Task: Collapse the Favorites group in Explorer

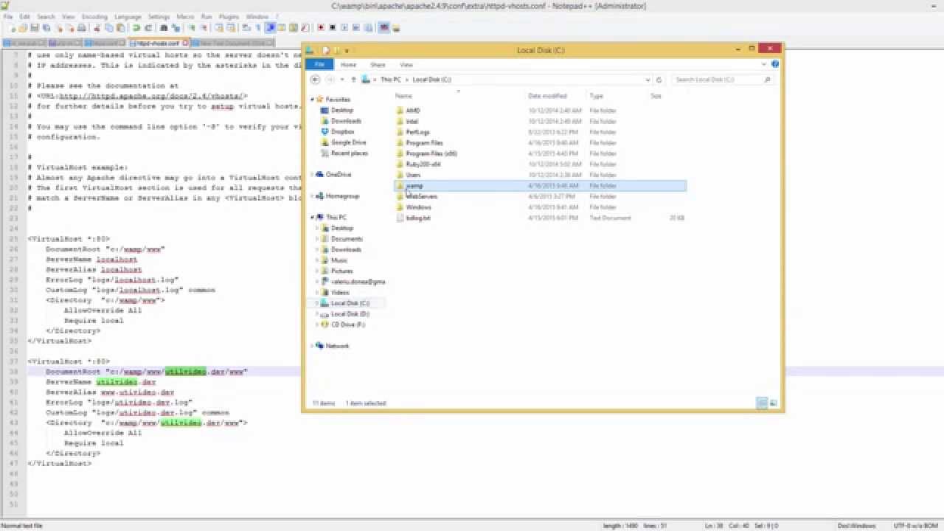Action: click(x=313, y=99)
